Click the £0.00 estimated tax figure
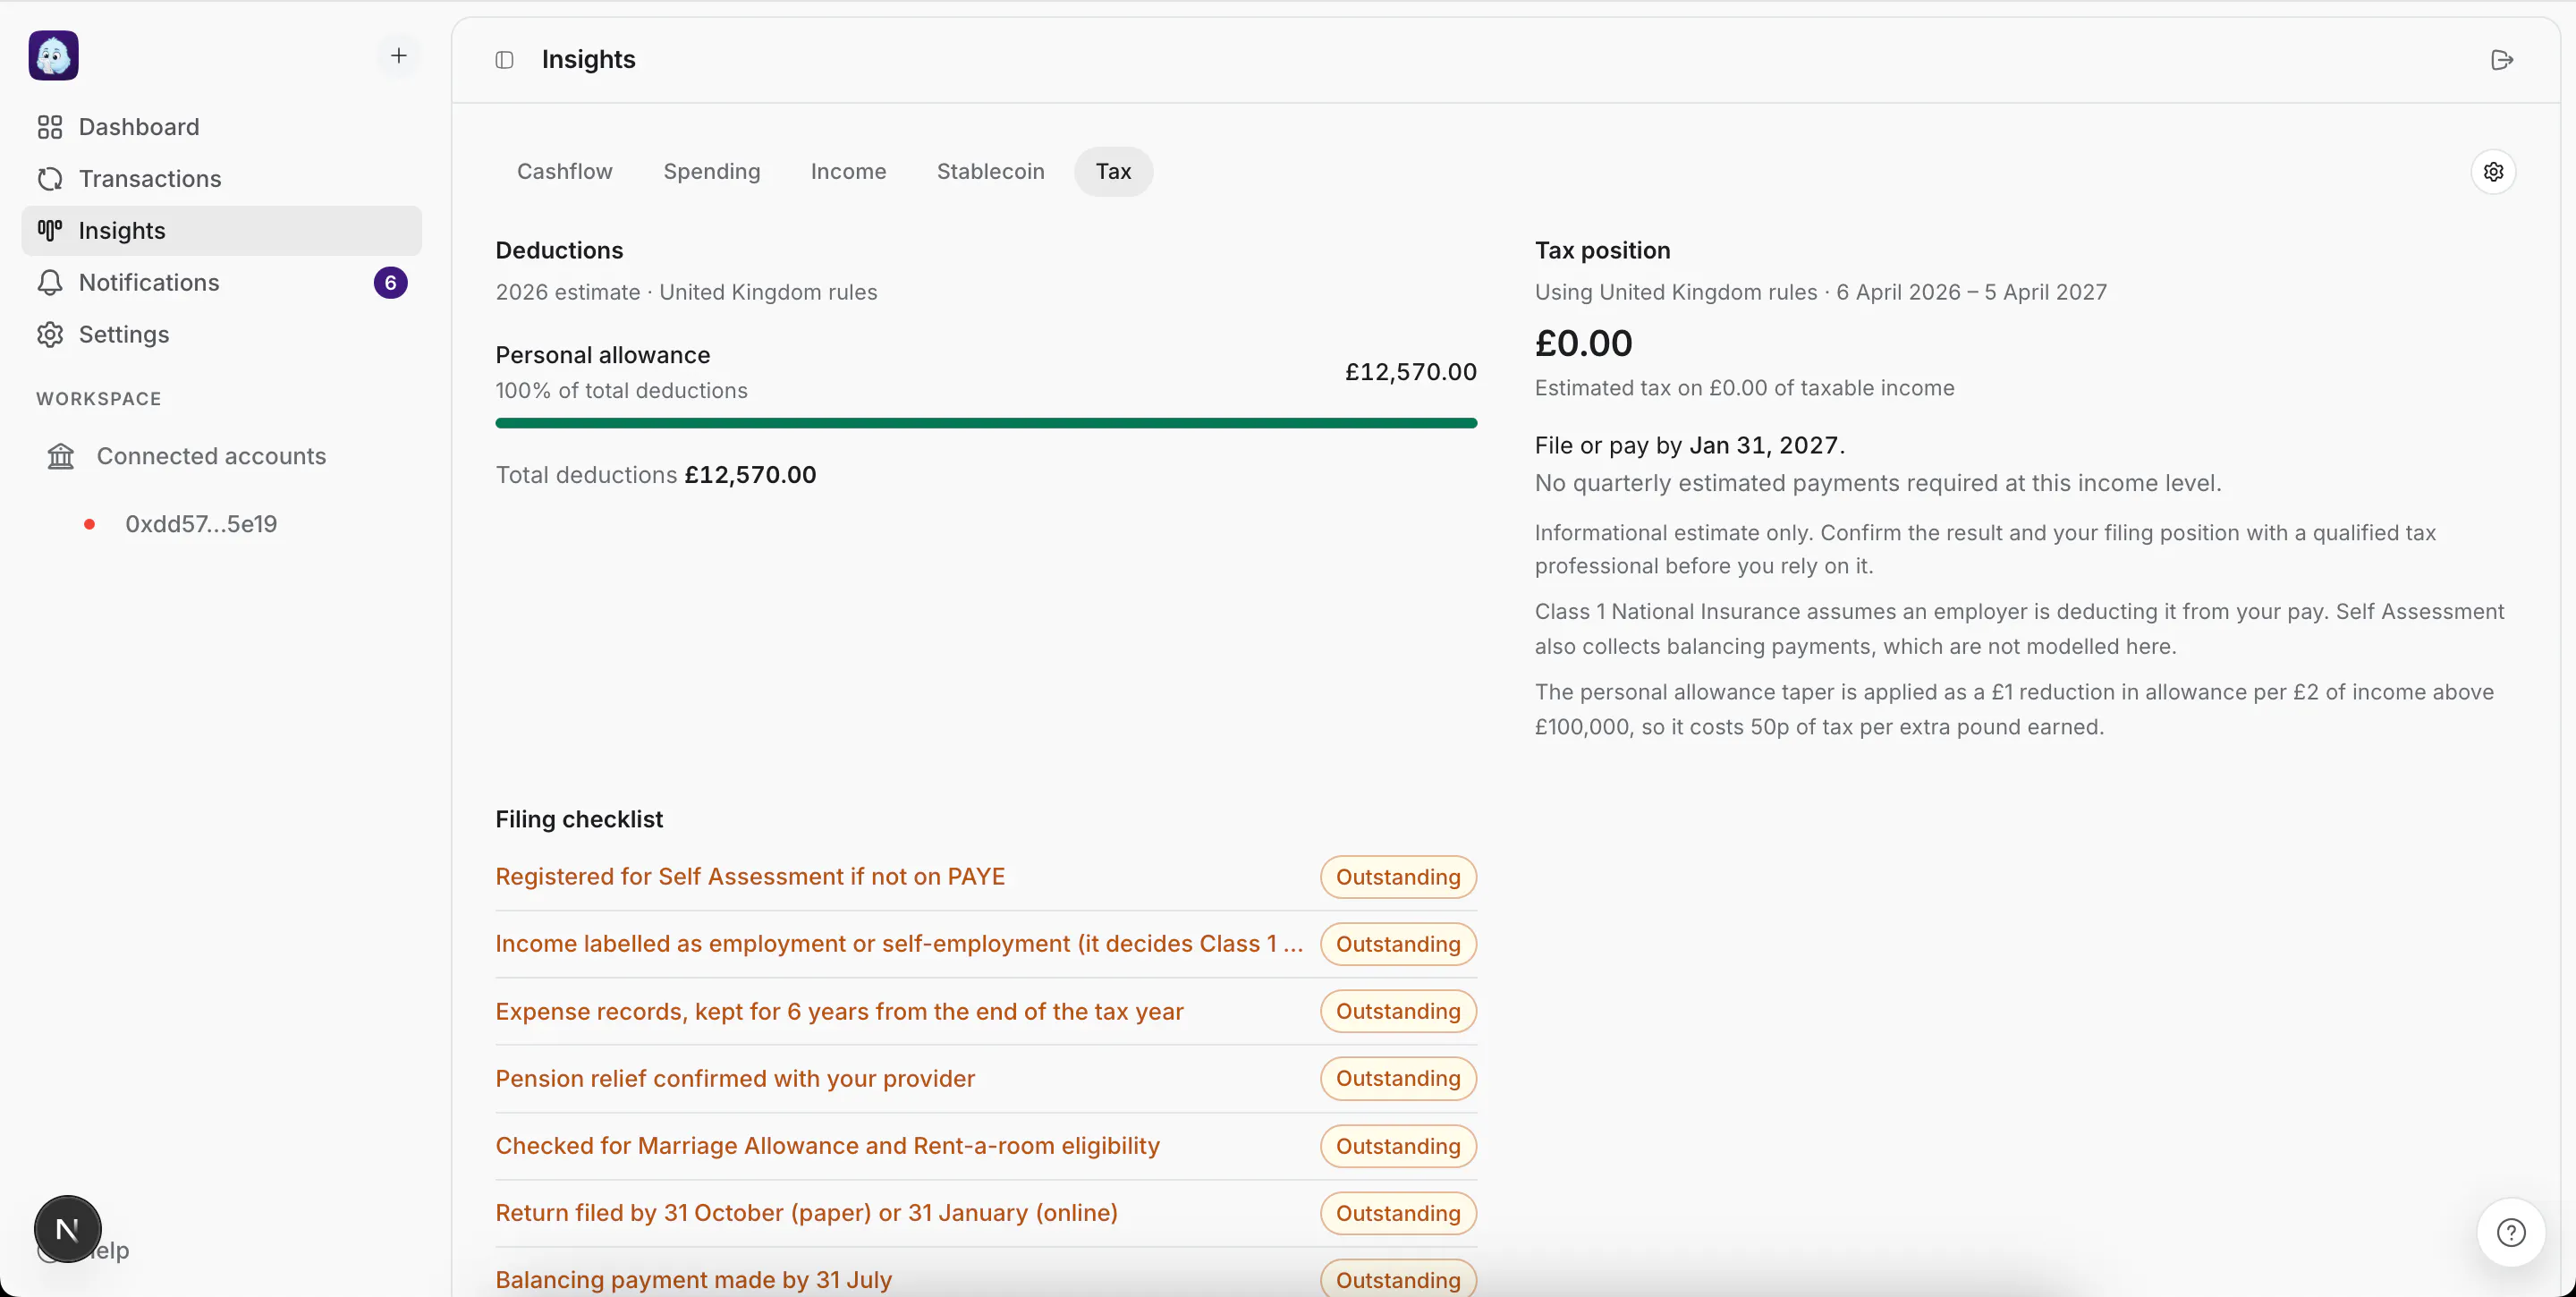Viewport: 2576px width, 1297px height. point(1583,343)
